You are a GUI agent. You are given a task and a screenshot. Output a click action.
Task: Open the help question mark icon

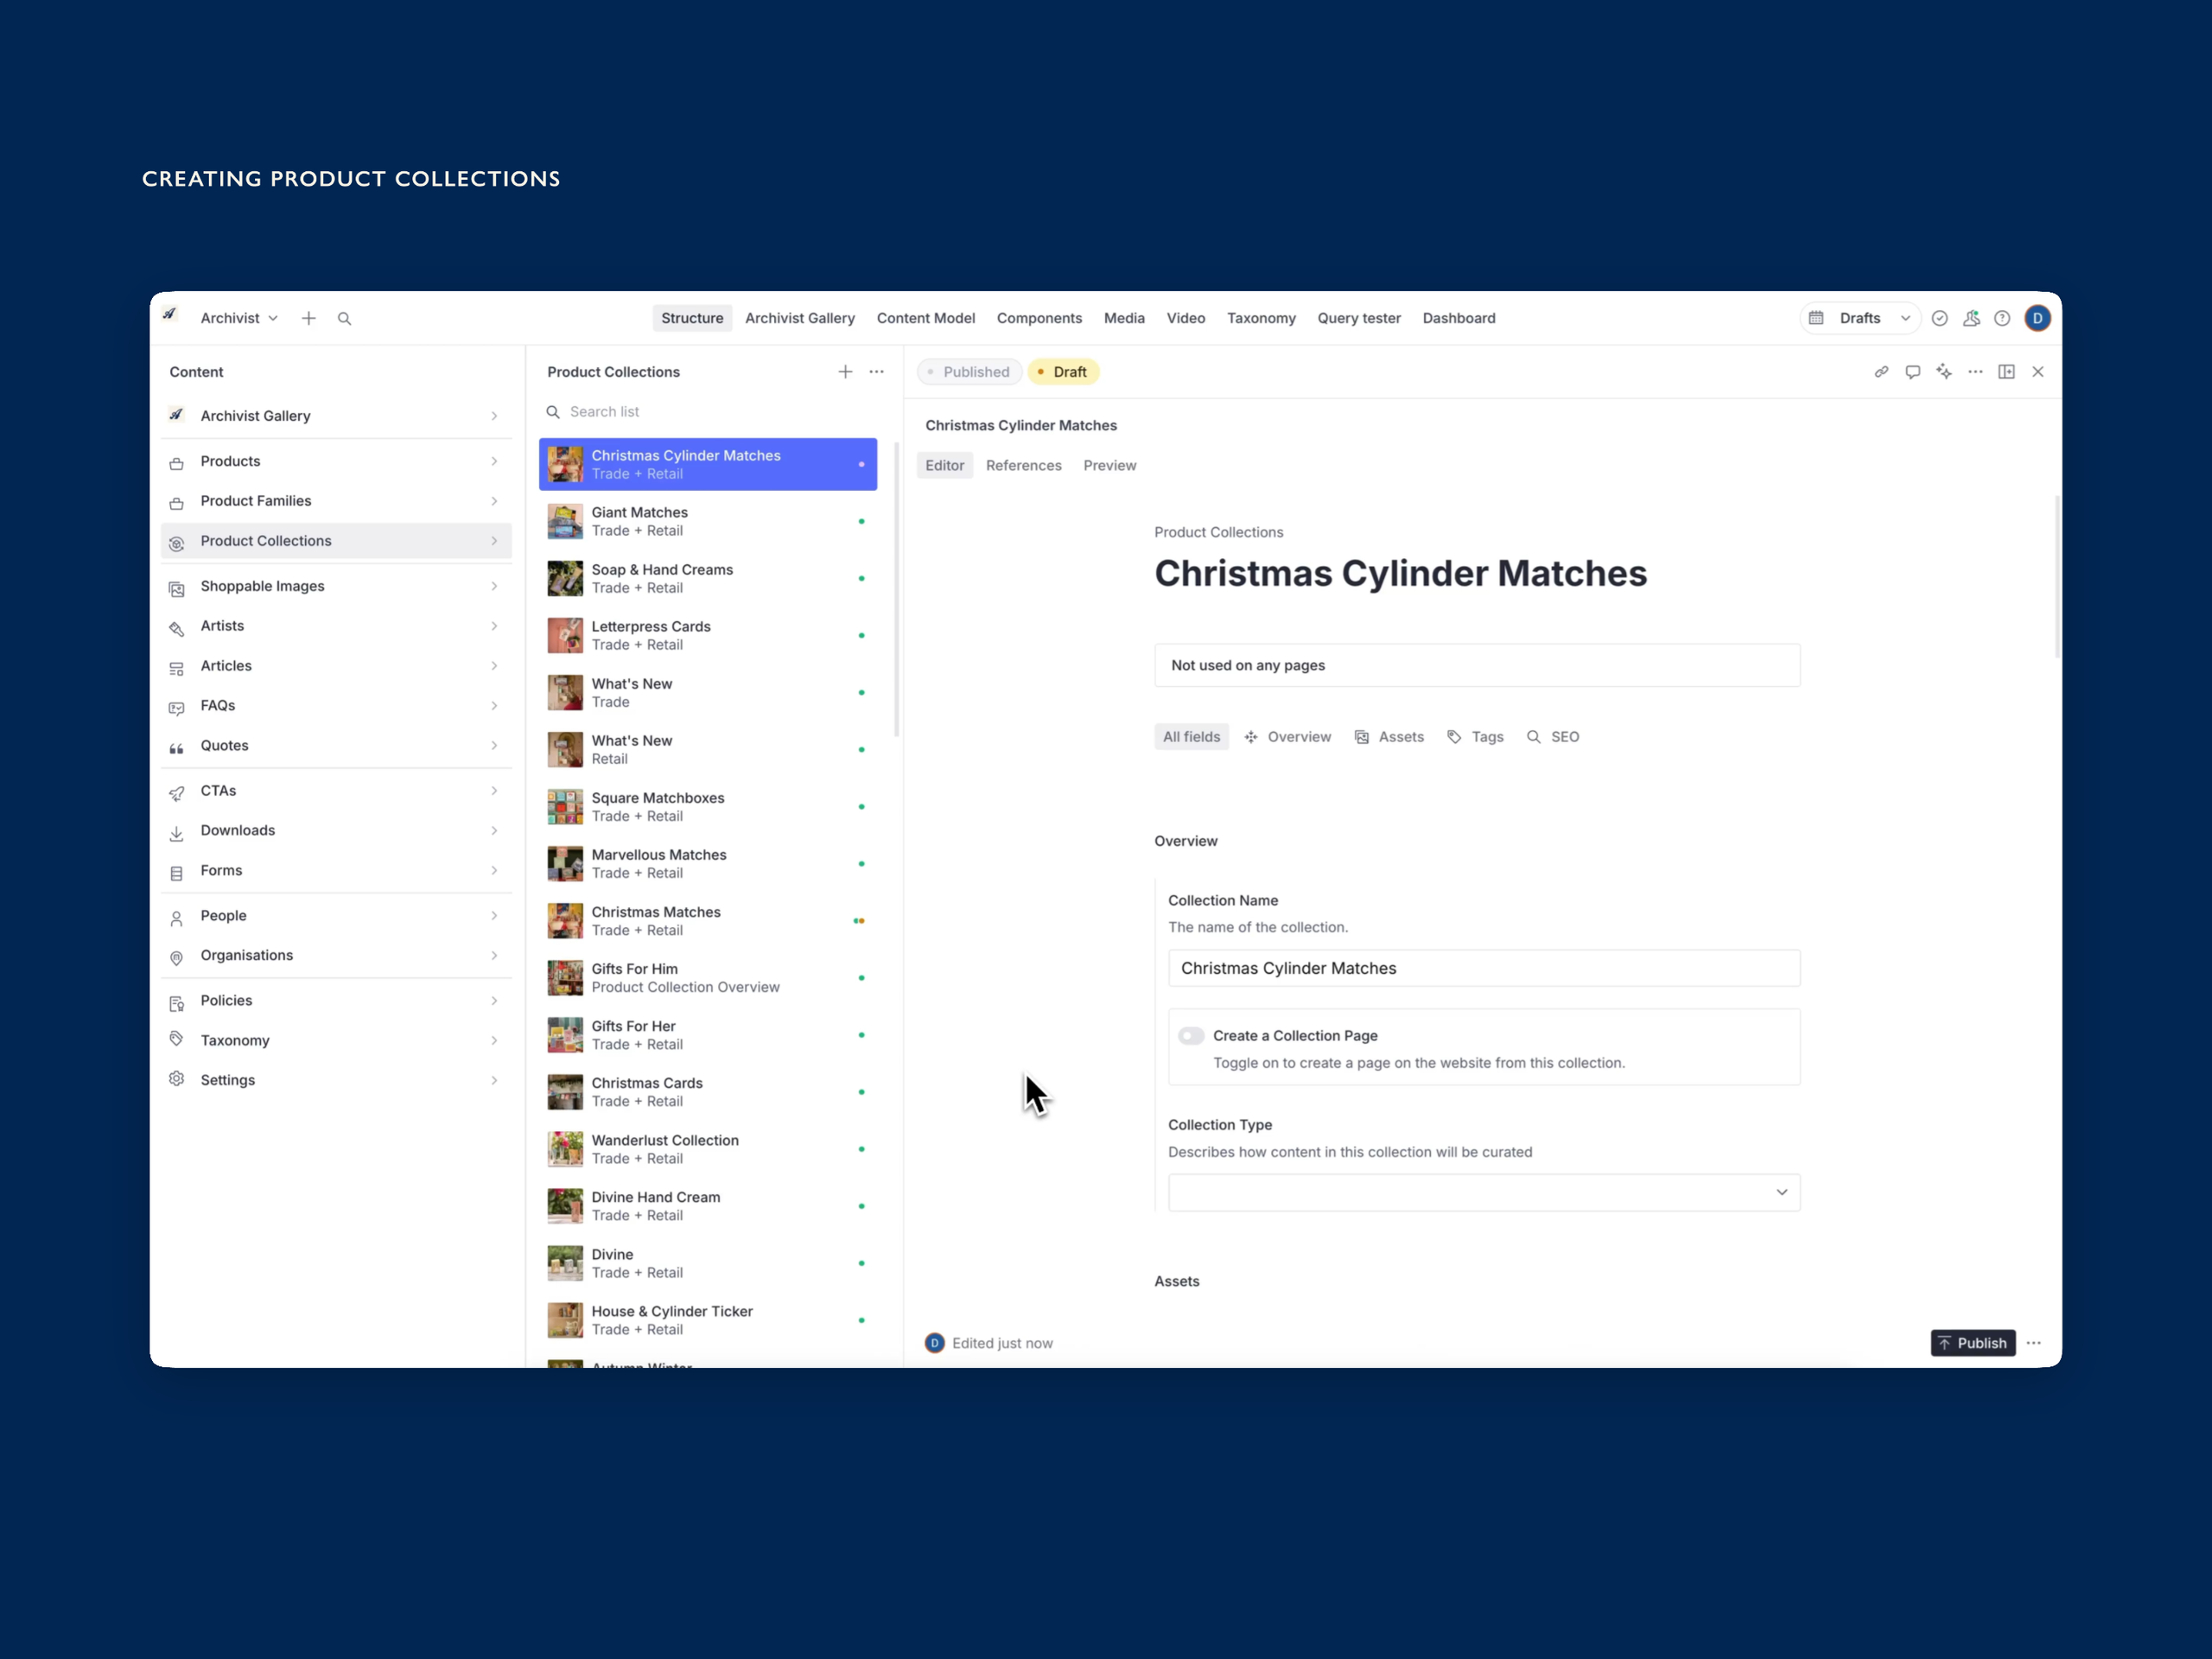tap(2002, 318)
